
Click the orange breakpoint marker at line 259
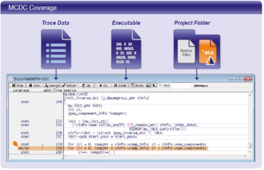tap(15, 144)
